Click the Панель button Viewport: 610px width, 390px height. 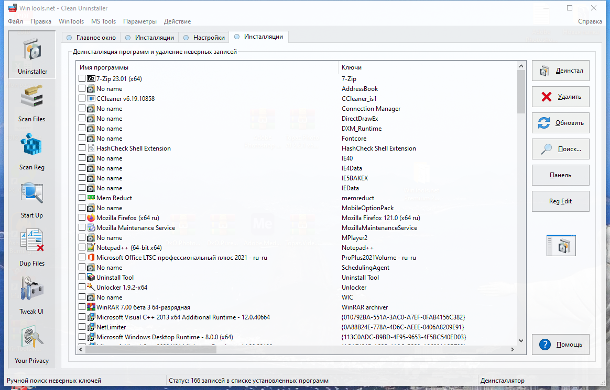[561, 175]
